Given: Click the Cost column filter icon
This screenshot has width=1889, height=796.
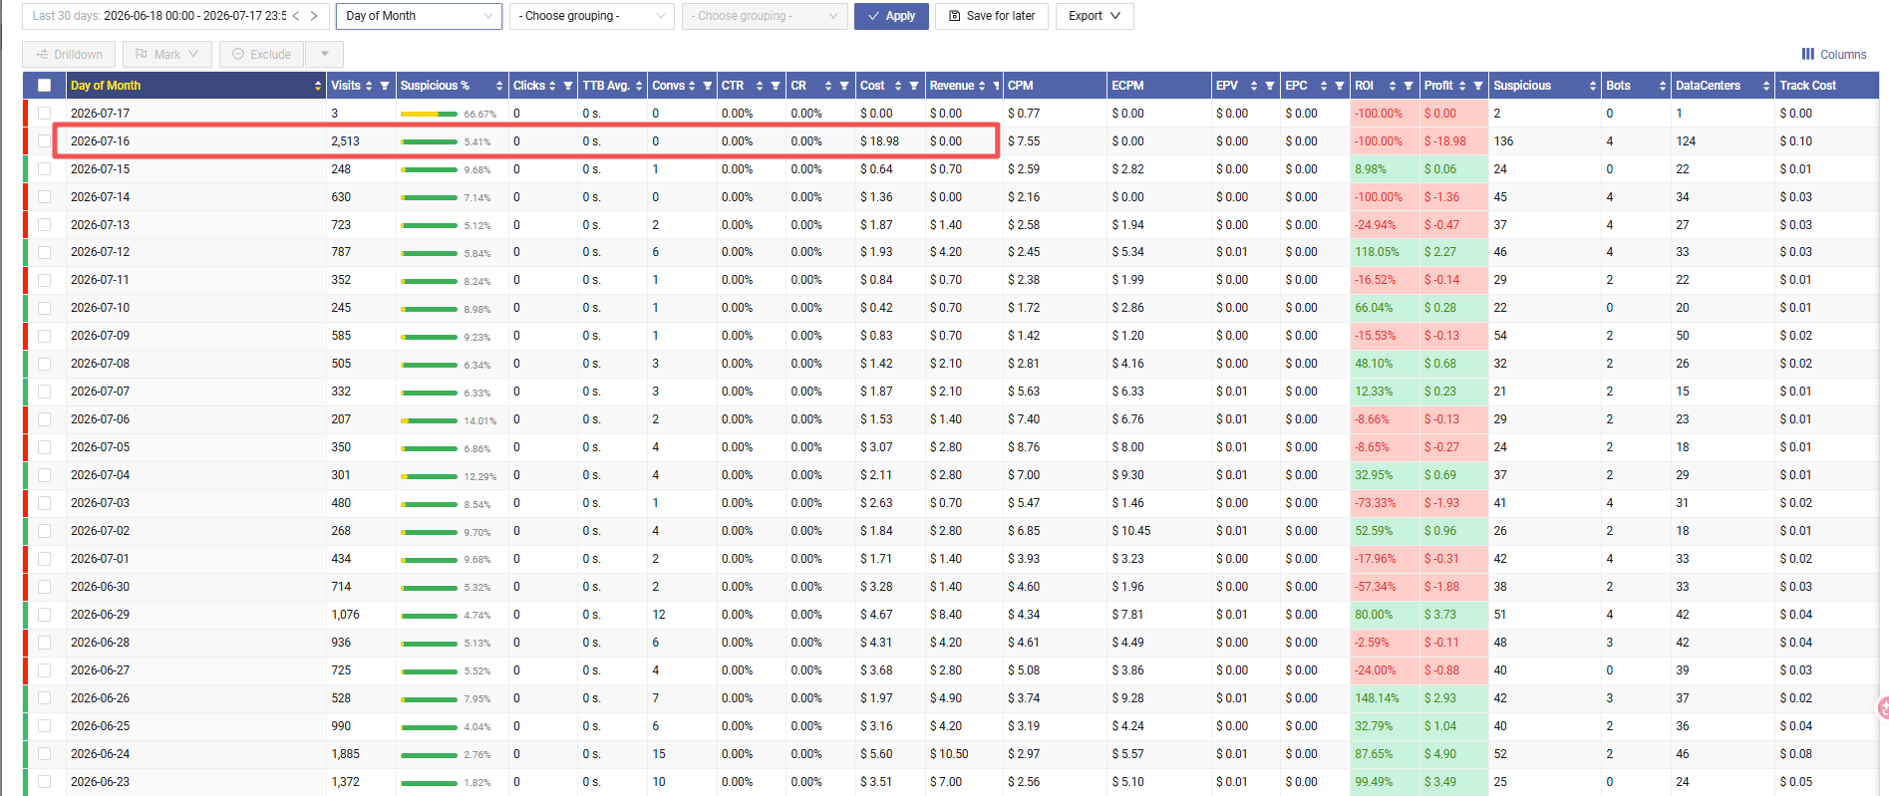Looking at the screenshot, I should click(913, 86).
